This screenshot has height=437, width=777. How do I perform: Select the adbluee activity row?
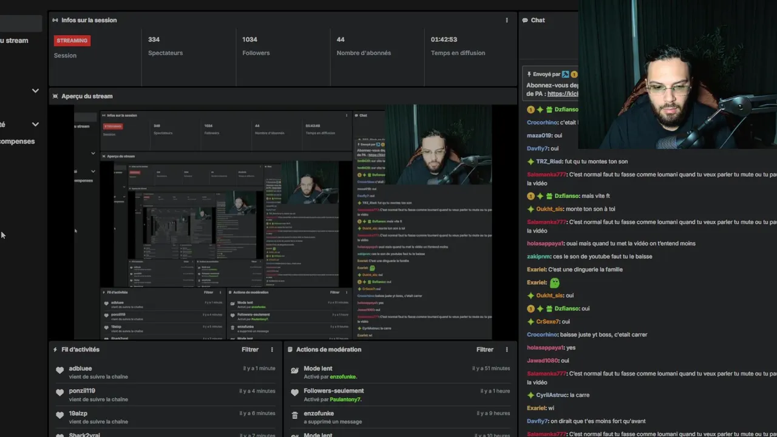point(165,373)
